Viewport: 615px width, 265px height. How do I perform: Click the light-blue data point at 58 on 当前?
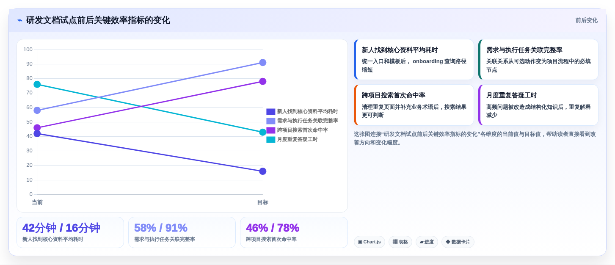click(37, 110)
